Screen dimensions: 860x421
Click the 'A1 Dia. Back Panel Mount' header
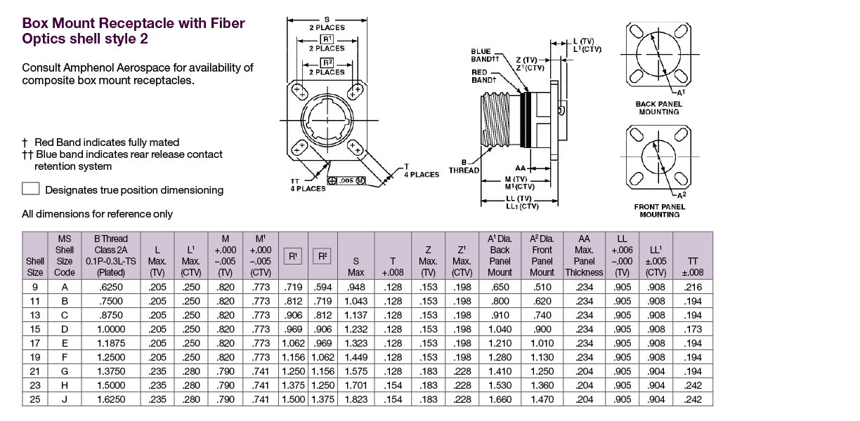coord(500,255)
